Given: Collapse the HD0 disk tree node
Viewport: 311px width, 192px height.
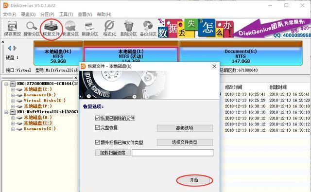Looking at the screenshot, I should pyautogui.click(x=6, y=84).
